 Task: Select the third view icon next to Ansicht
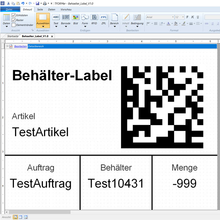pyautogui.click(x=26, y=217)
